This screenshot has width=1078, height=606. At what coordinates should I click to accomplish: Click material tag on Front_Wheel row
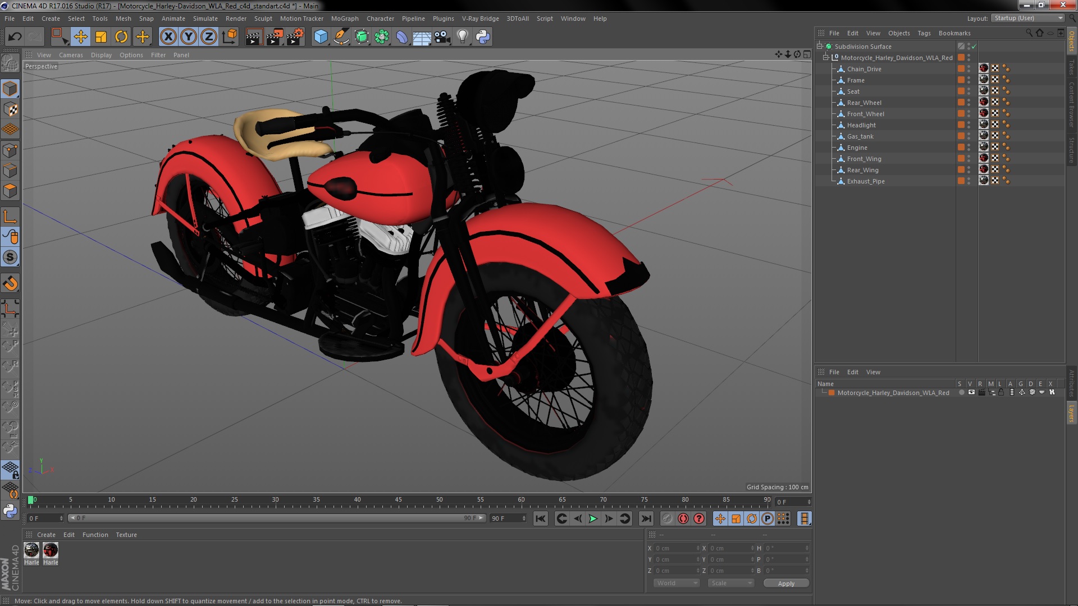(x=983, y=113)
